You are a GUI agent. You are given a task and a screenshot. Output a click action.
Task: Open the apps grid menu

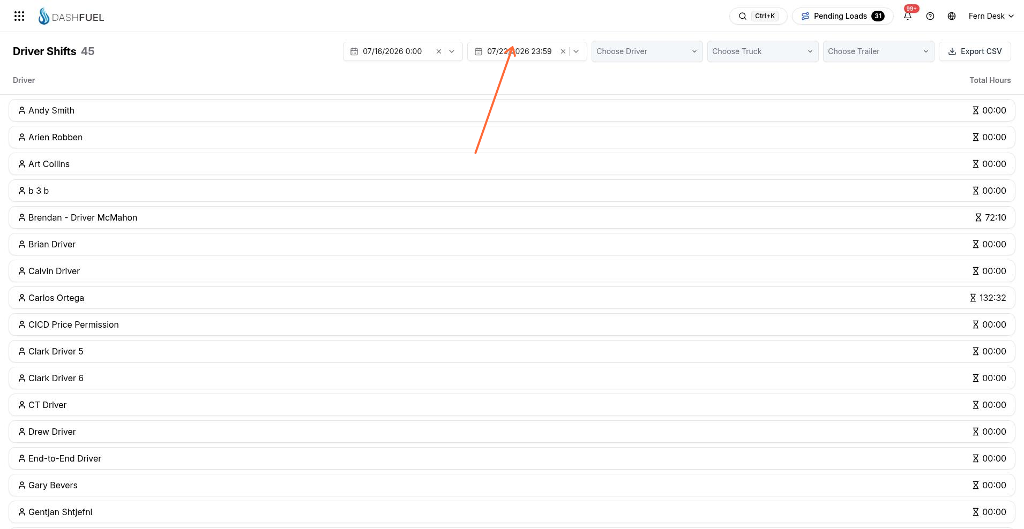coord(19,16)
